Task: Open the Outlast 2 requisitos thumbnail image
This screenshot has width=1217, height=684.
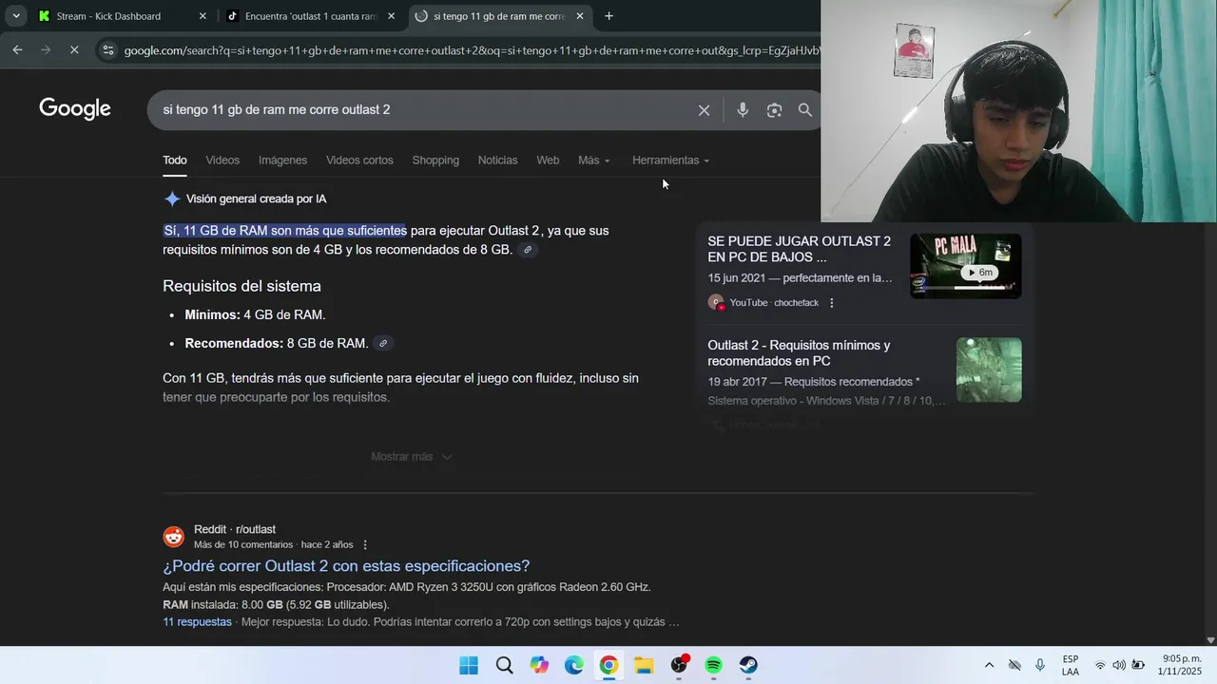Action: [x=989, y=370]
